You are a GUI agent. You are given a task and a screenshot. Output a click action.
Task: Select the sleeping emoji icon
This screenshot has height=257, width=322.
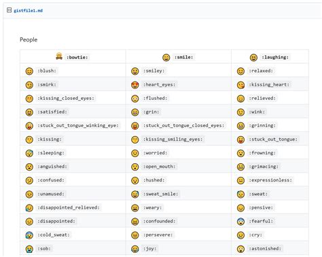tap(29, 153)
